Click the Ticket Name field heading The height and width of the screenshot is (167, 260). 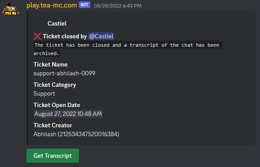point(50,64)
